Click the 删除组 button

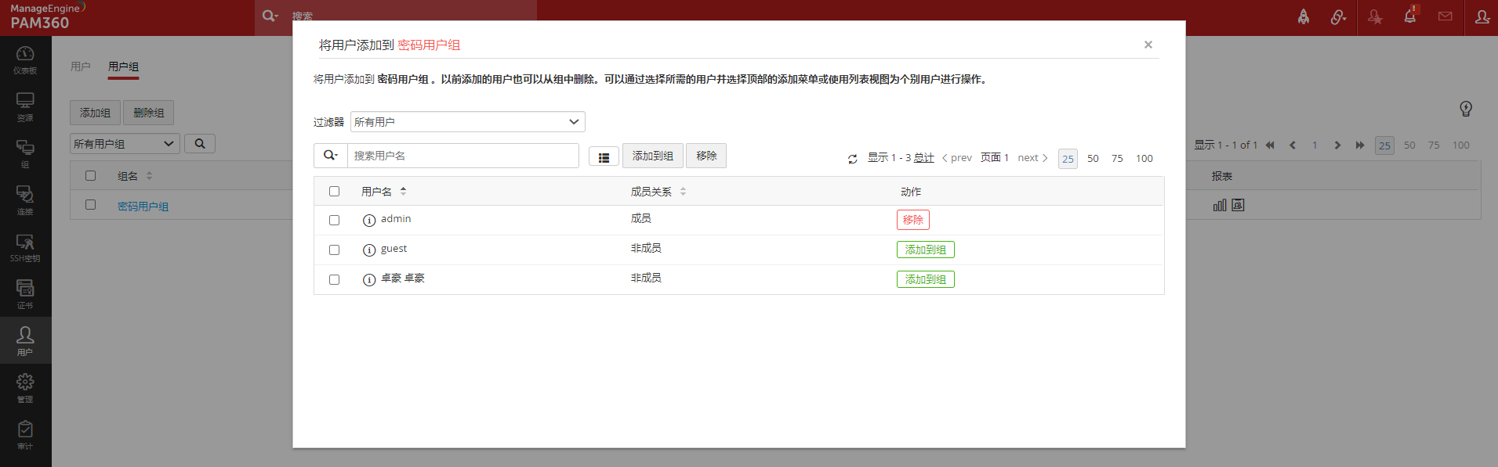[149, 113]
